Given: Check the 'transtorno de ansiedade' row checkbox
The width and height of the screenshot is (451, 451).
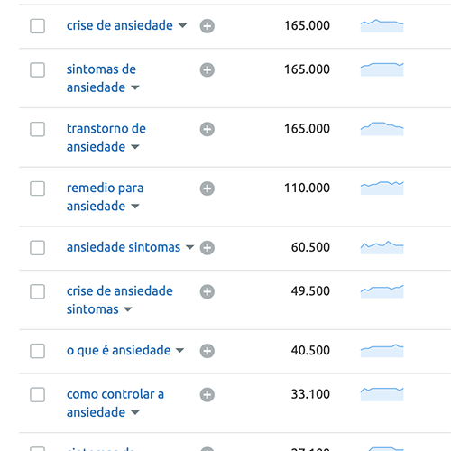Looking at the screenshot, I should [37, 129].
